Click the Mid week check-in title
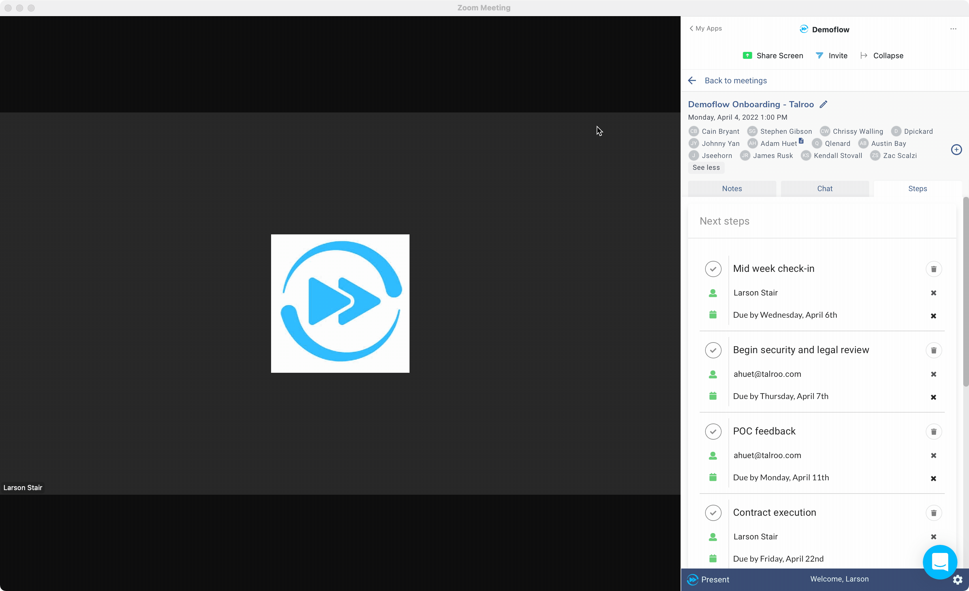The height and width of the screenshot is (591, 969). click(x=773, y=269)
